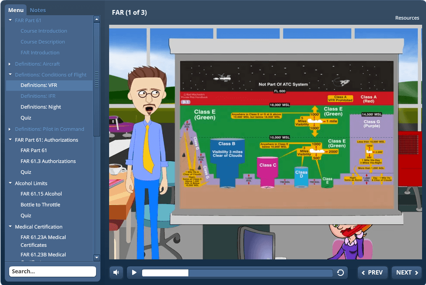Mute the course audio with speaker icon
Screen dimensions: 426x285
(116, 272)
